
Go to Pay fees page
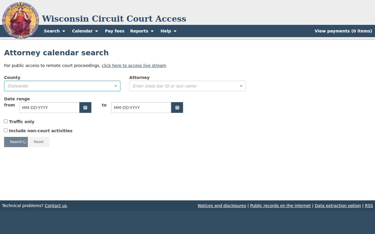click(x=115, y=31)
